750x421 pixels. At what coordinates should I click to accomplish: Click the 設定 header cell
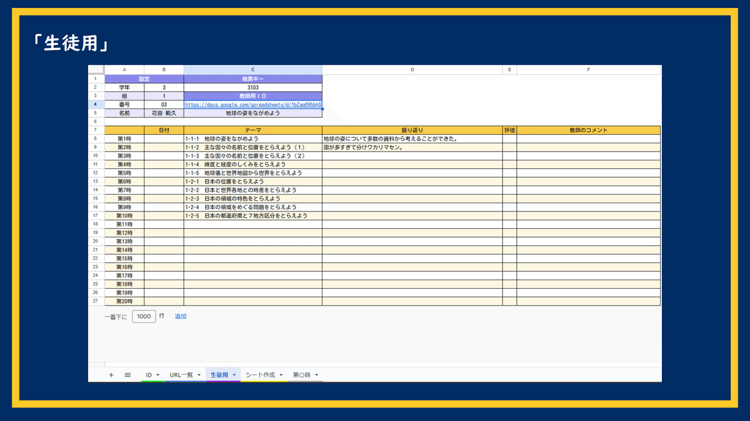144,79
